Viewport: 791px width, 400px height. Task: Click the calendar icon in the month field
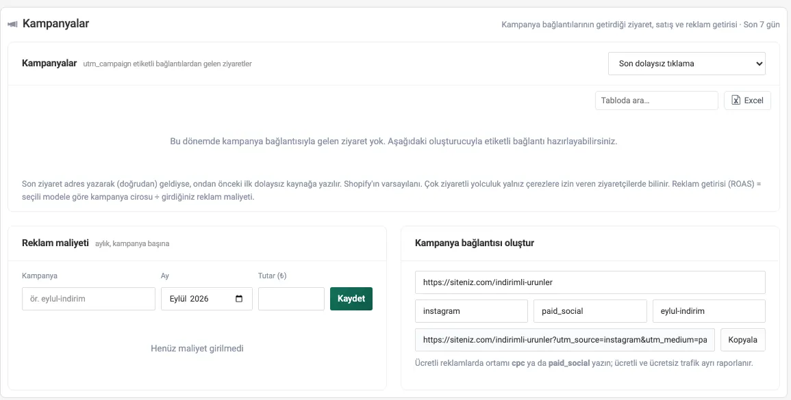pyautogui.click(x=239, y=299)
